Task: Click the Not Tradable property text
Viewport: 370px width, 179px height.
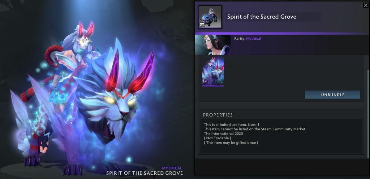Action: pos(217,138)
